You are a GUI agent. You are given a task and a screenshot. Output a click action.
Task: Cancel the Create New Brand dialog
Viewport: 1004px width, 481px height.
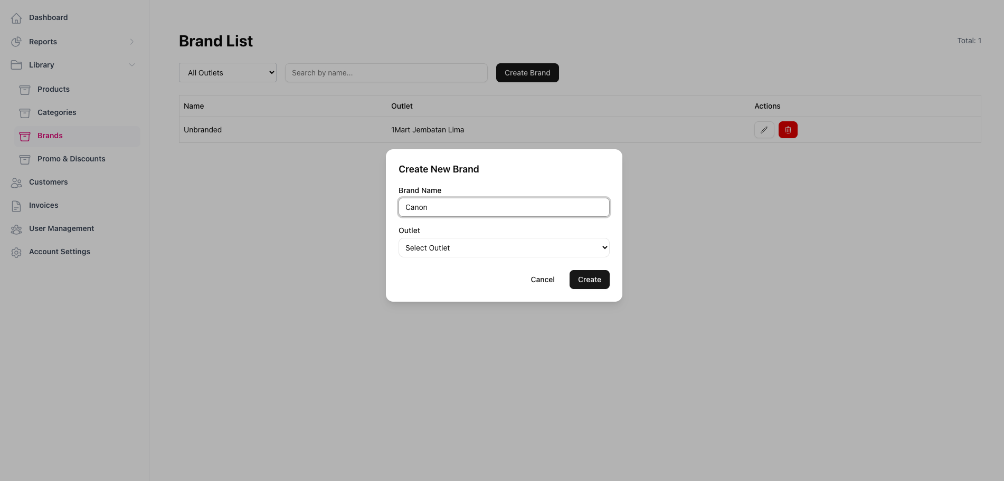point(542,280)
